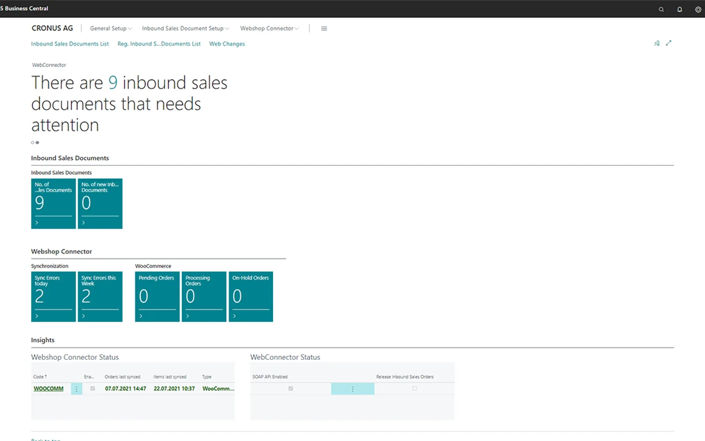Open the settings gear
The image size is (705, 441).
698,9
